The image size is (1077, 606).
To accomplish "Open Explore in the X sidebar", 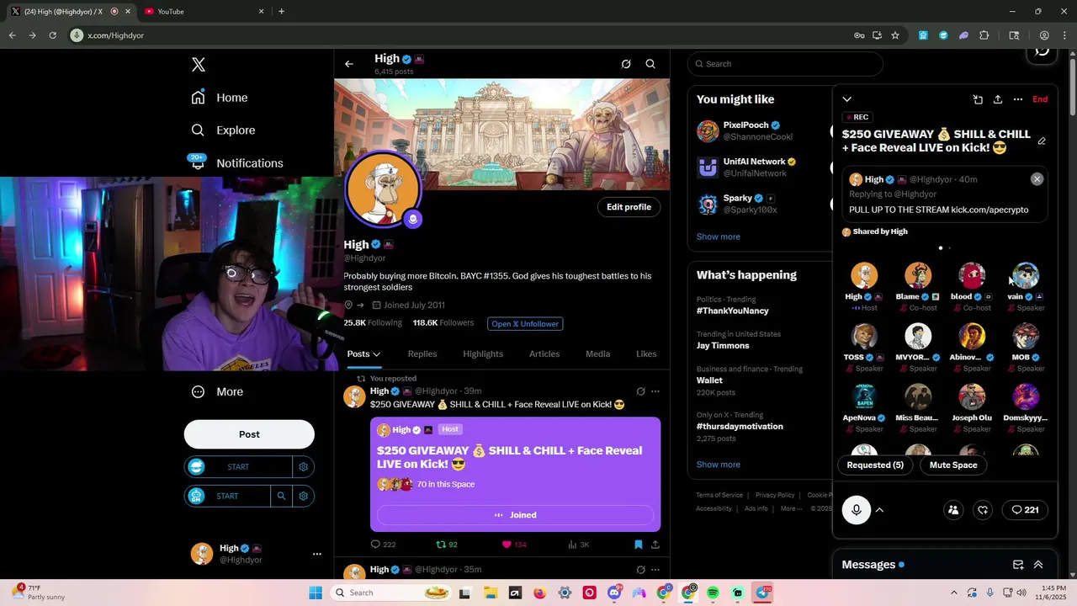I will (x=223, y=130).
